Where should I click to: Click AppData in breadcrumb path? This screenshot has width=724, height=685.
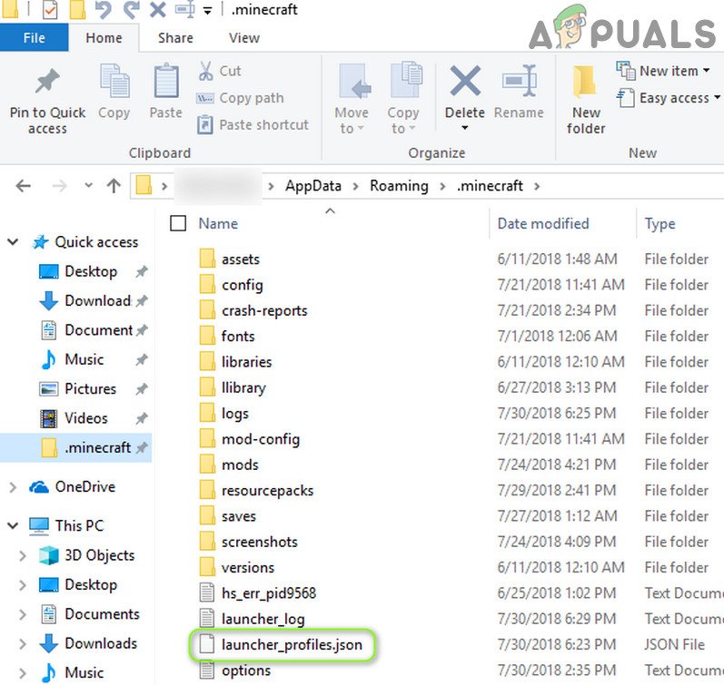click(313, 186)
